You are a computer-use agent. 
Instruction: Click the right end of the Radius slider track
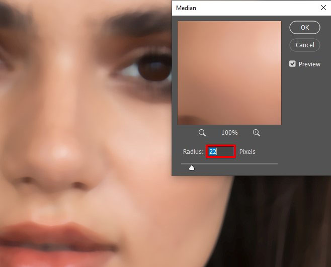point(276,163)
